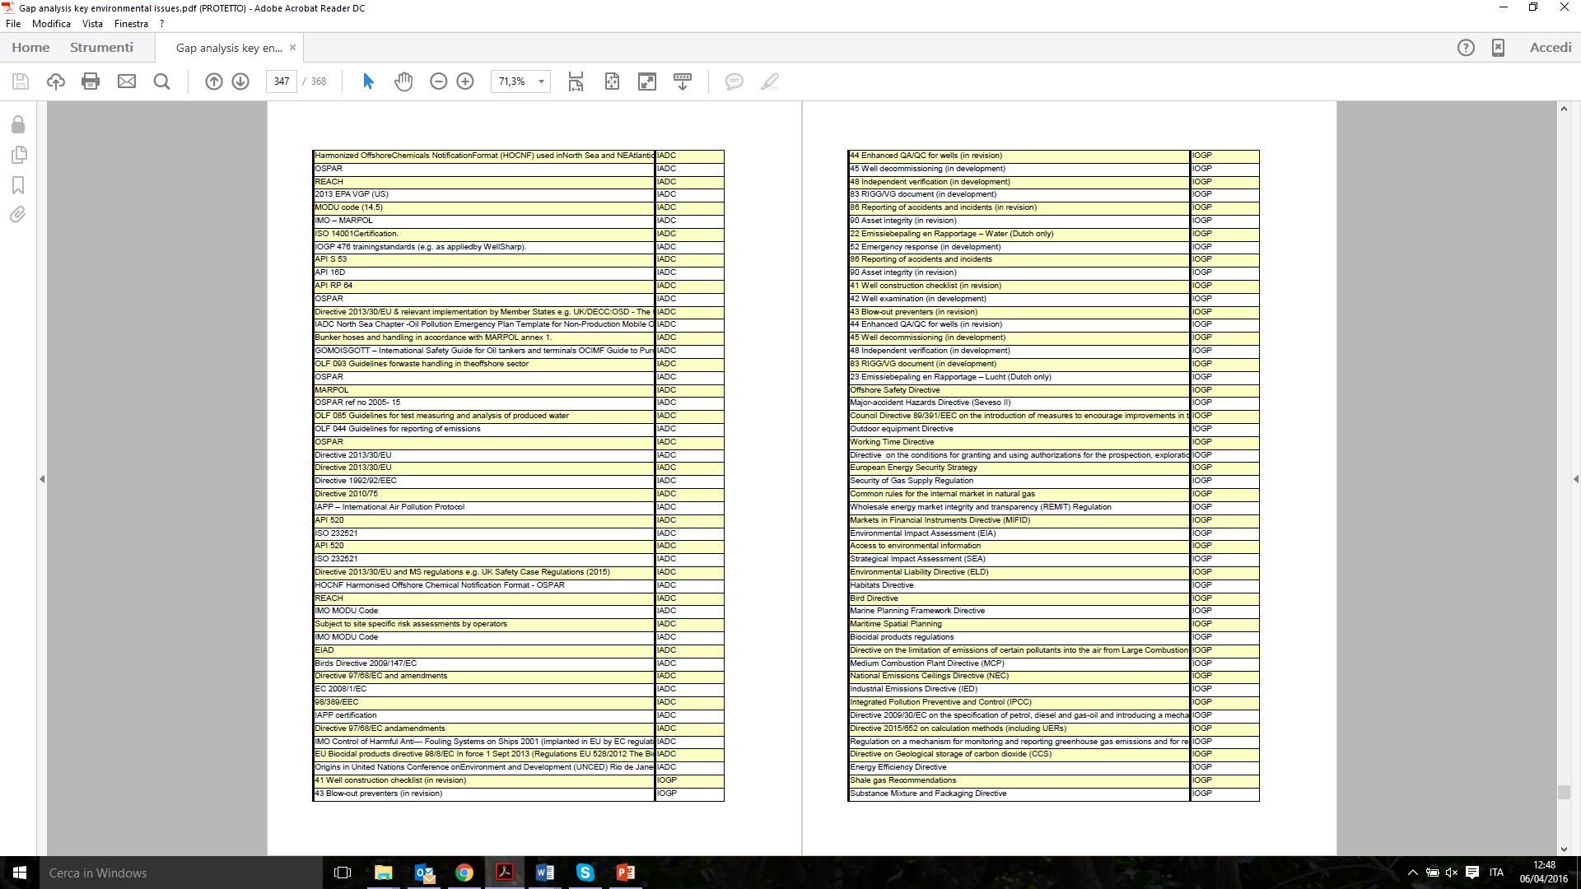The image size is (1581, 889).
Task: Open mobile link icon near Accedi
Action: click(1499, 48)
